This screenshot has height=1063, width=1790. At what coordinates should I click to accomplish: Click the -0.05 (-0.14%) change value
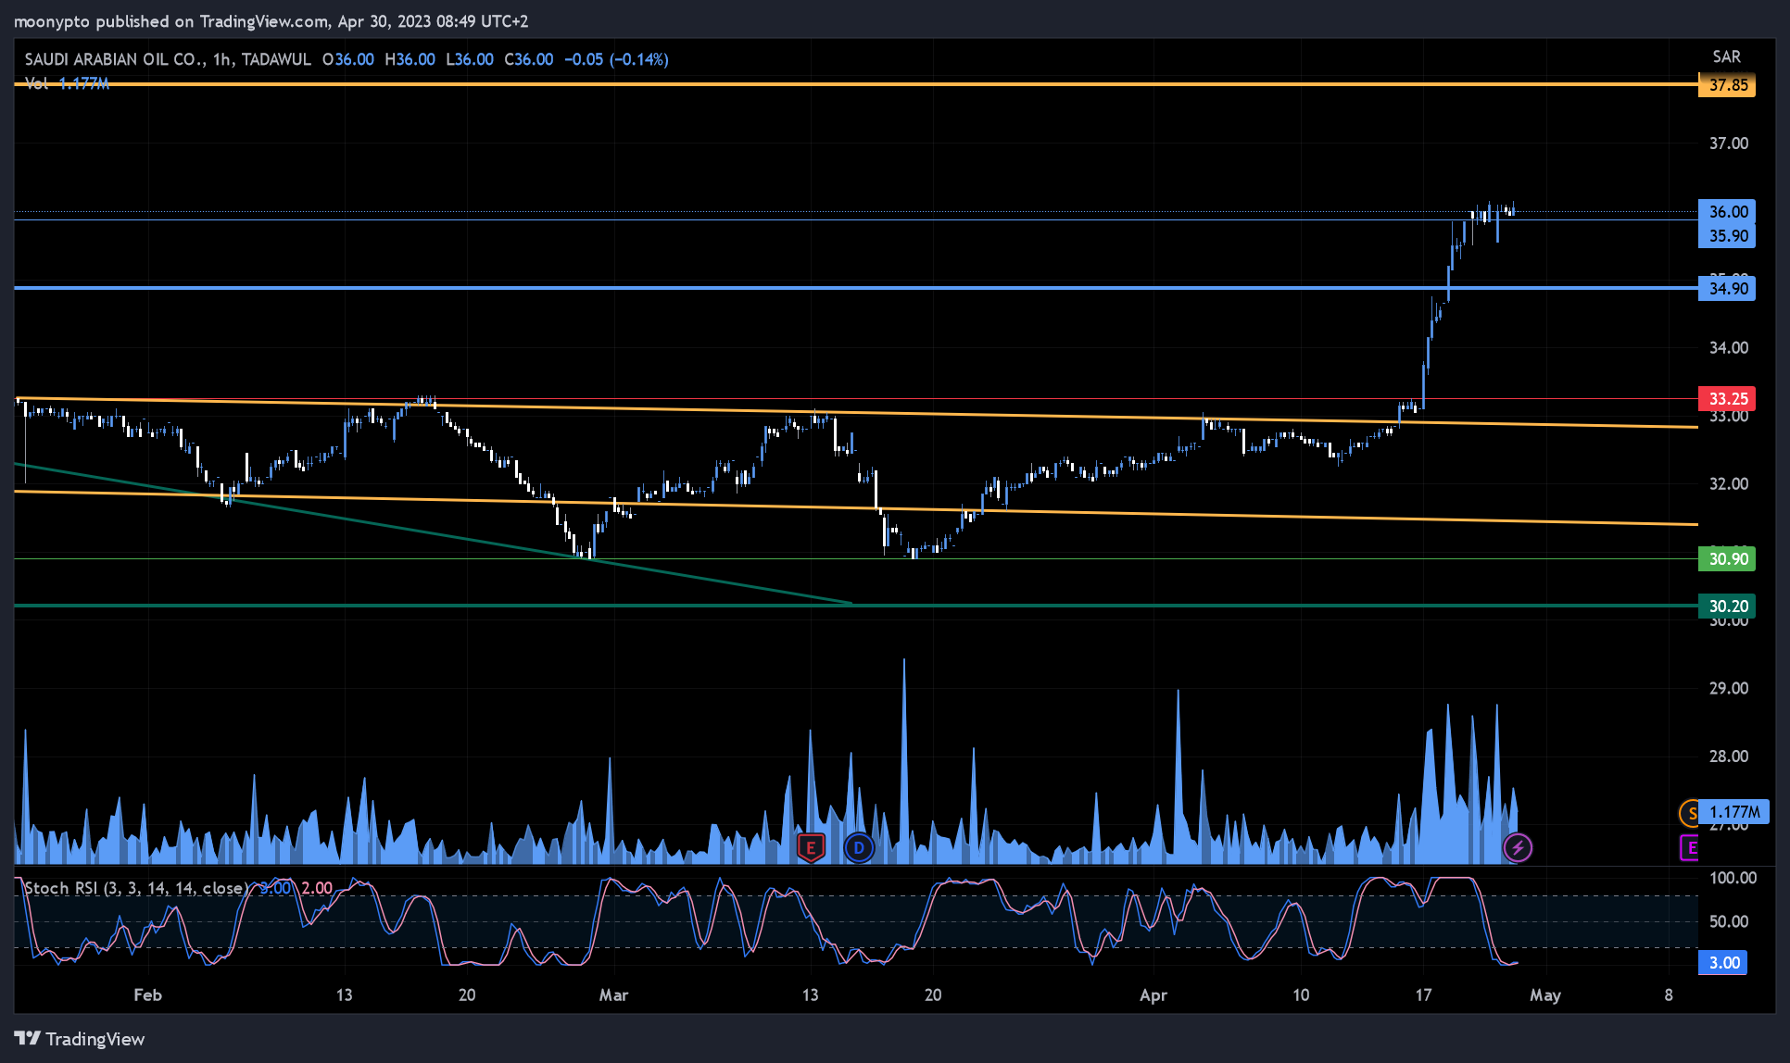pyautogui.click(x=616, y=59)
